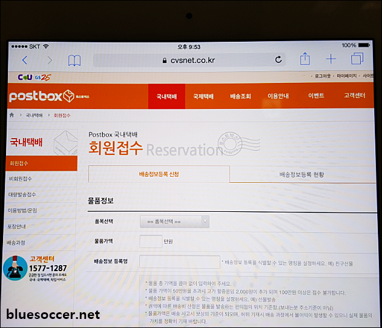This screenshot has width=382, height=328.
Task: Click the 고객센터 1577-1287 banner
Action: 35,268
